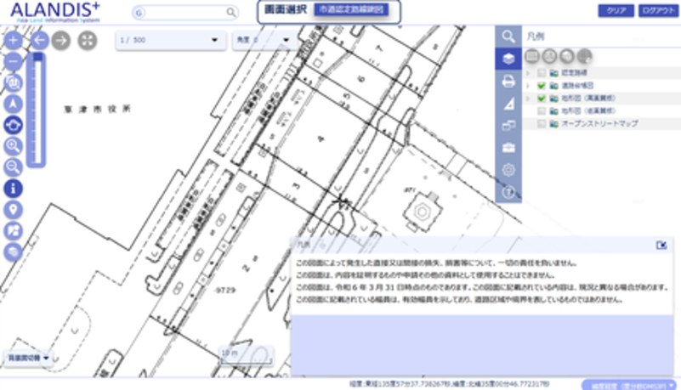Viewport: 681px width, 390px height.
Task: Toggle the checkbox of the first legend layer row
Action: click(x=542, y=73)
